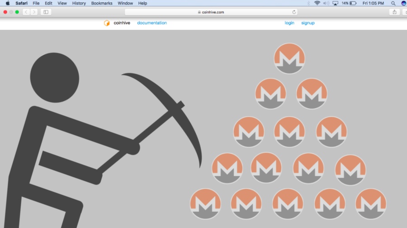The image size is (407, 228).
Task: Click the padlock icon in the address bar
Action: (199, 12)
